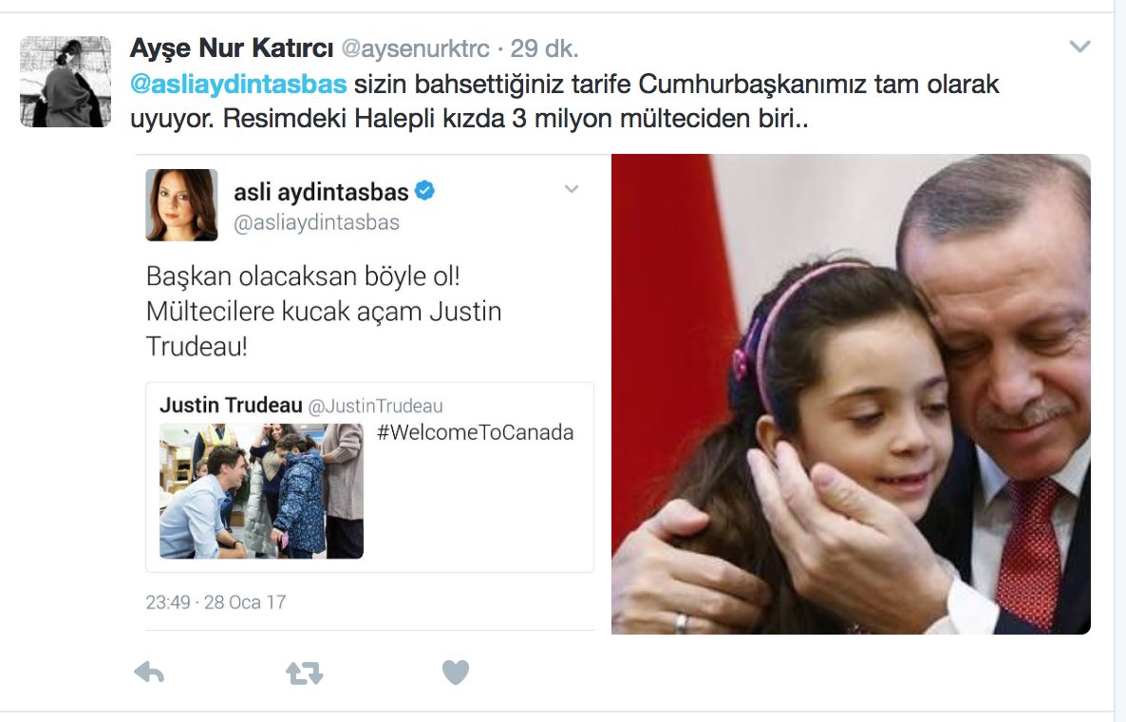Open the Justin Trudeau quoted tweet name
The image size is (1126, 722).
pyautogui.click(x=231, y=406)
